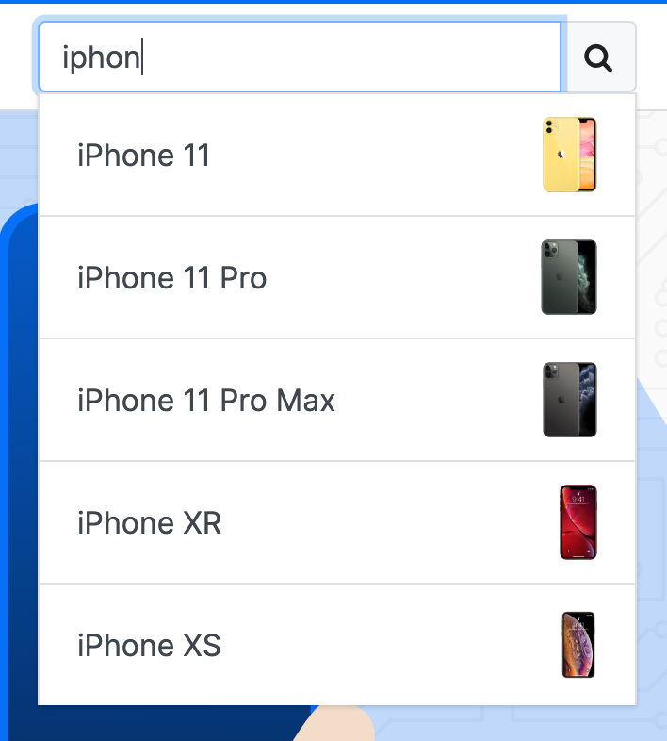Viewport: 667px width, 741px height.
Task: Select the gold iPhone XS thumbnail
Action: point(578,645)
